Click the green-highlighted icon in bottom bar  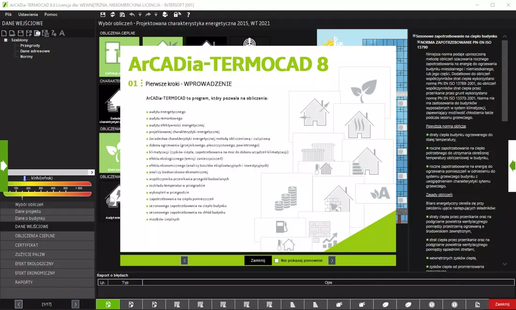coord(108,304)
